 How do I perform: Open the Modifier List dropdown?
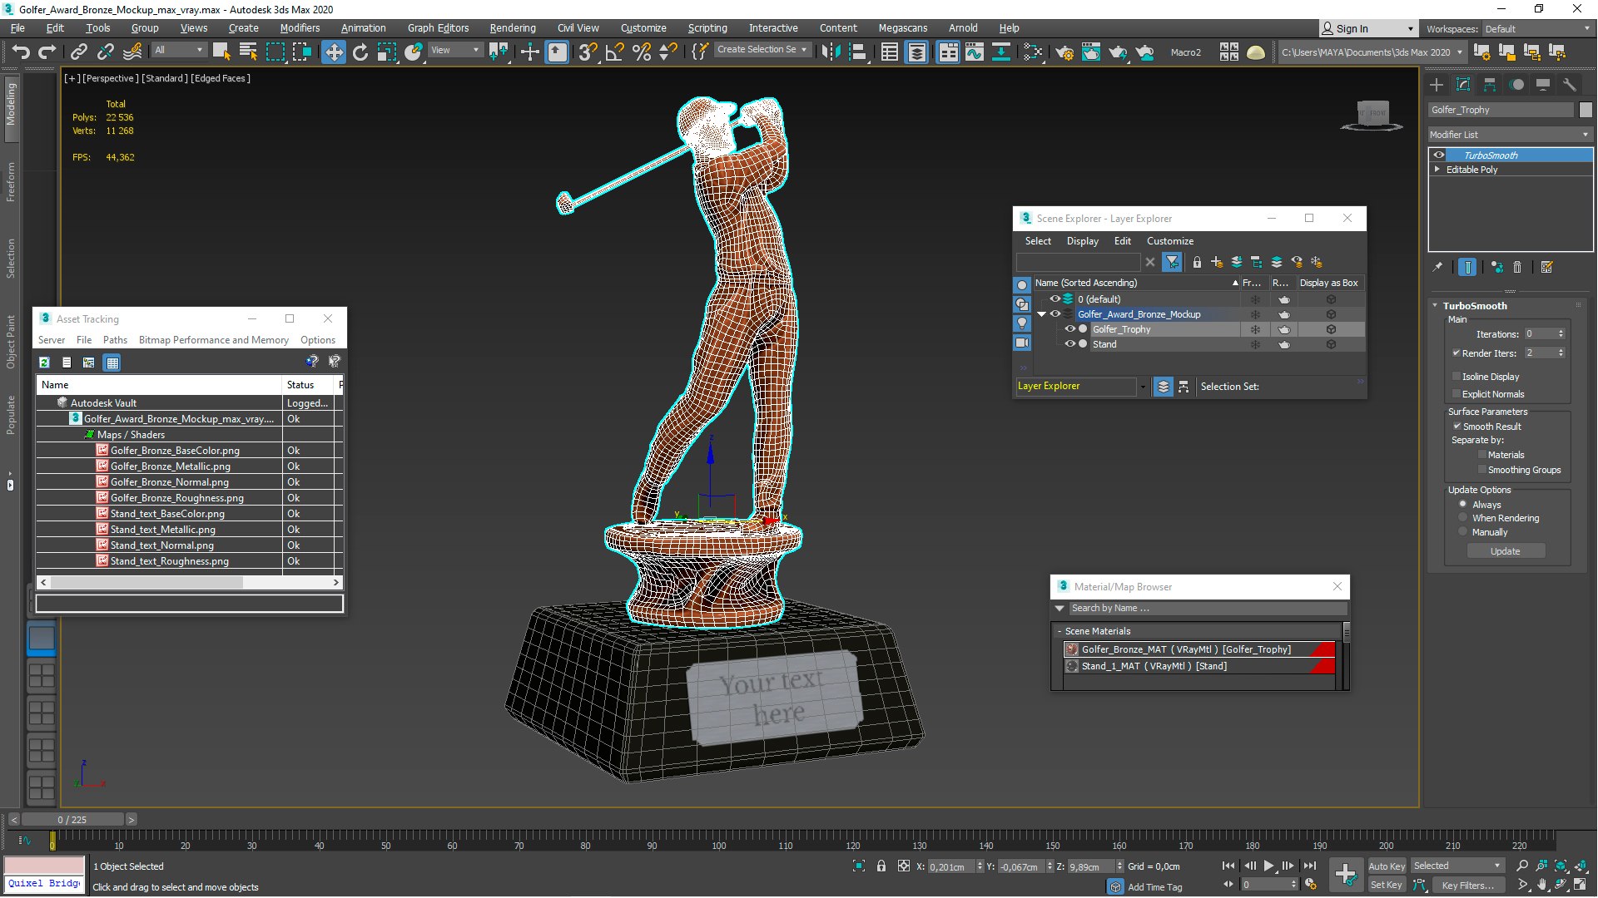(1510, 135)
